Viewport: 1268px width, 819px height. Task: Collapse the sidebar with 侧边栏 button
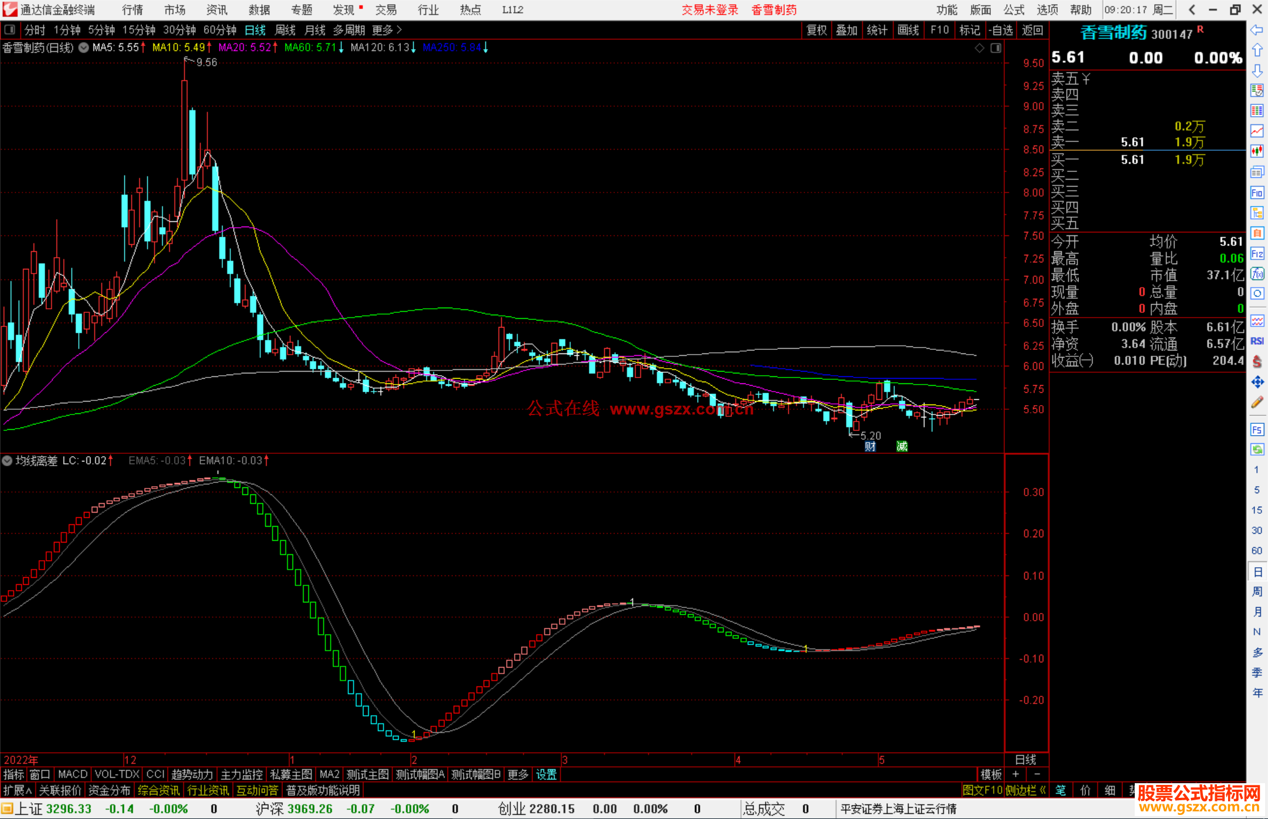tap(1026, 790)
